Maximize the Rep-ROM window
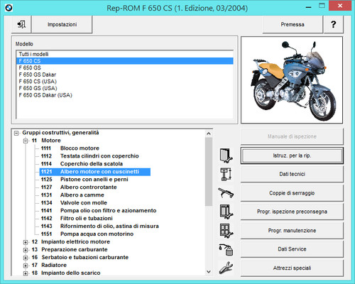Image resolution: width=355 pixels, height=284 pixels. pyautogui.click(x=322, y=6)
